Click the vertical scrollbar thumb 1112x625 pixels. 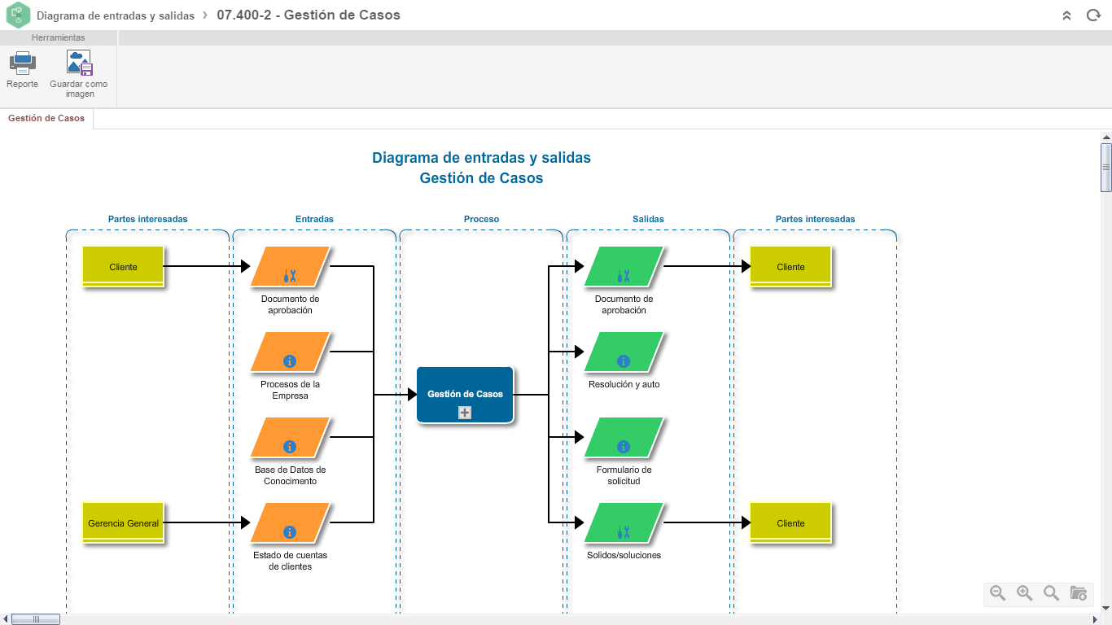tap(1105, 167)
